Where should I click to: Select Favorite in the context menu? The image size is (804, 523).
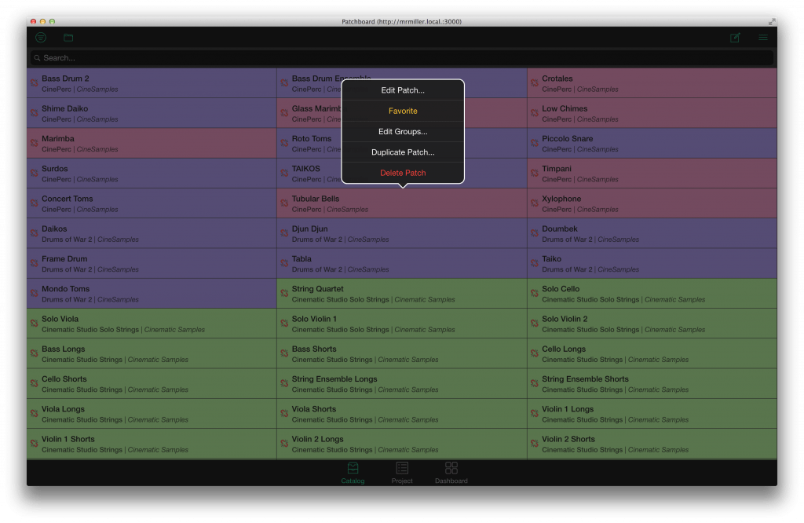(x=403, y=111)
